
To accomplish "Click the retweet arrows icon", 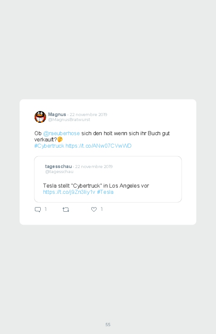I will 66,210.
